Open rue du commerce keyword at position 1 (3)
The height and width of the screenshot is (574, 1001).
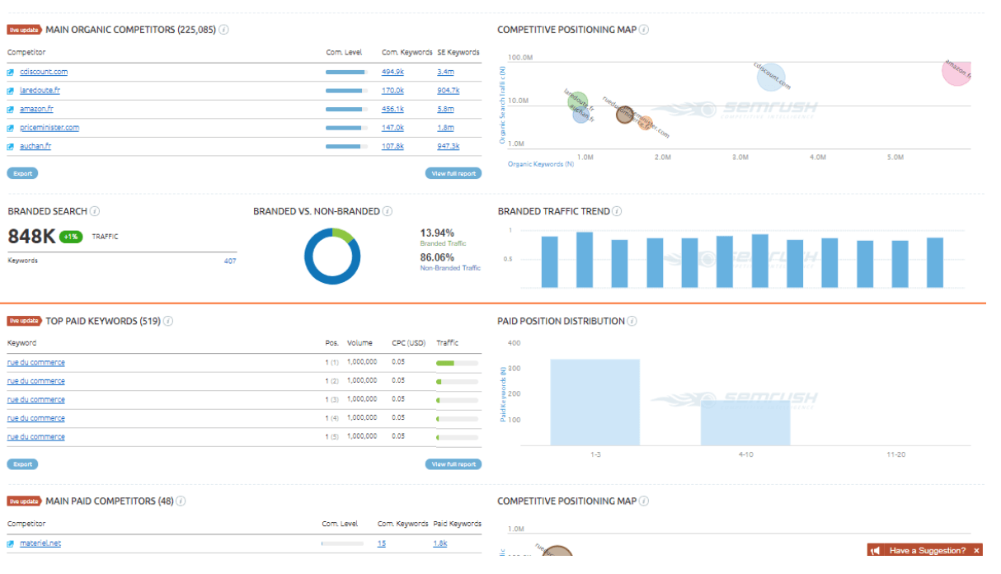point(36,400)
